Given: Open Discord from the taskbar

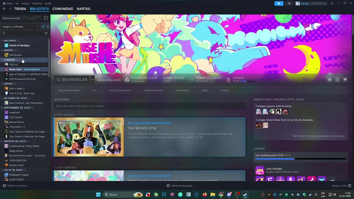Looking at the screenshot, I should [x=229, y=195].
